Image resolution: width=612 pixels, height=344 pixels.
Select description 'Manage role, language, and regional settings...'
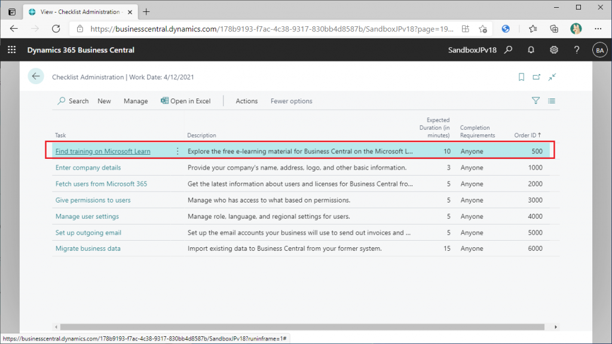(x=269, y=216)
